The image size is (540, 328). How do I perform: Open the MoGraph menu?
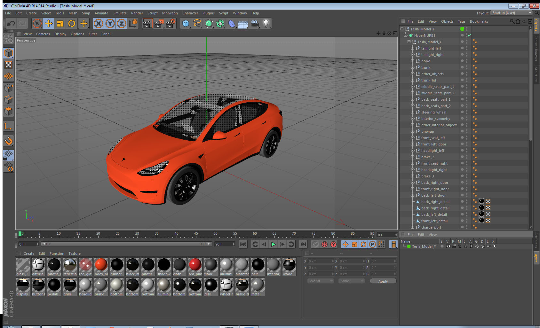point(170,13)
